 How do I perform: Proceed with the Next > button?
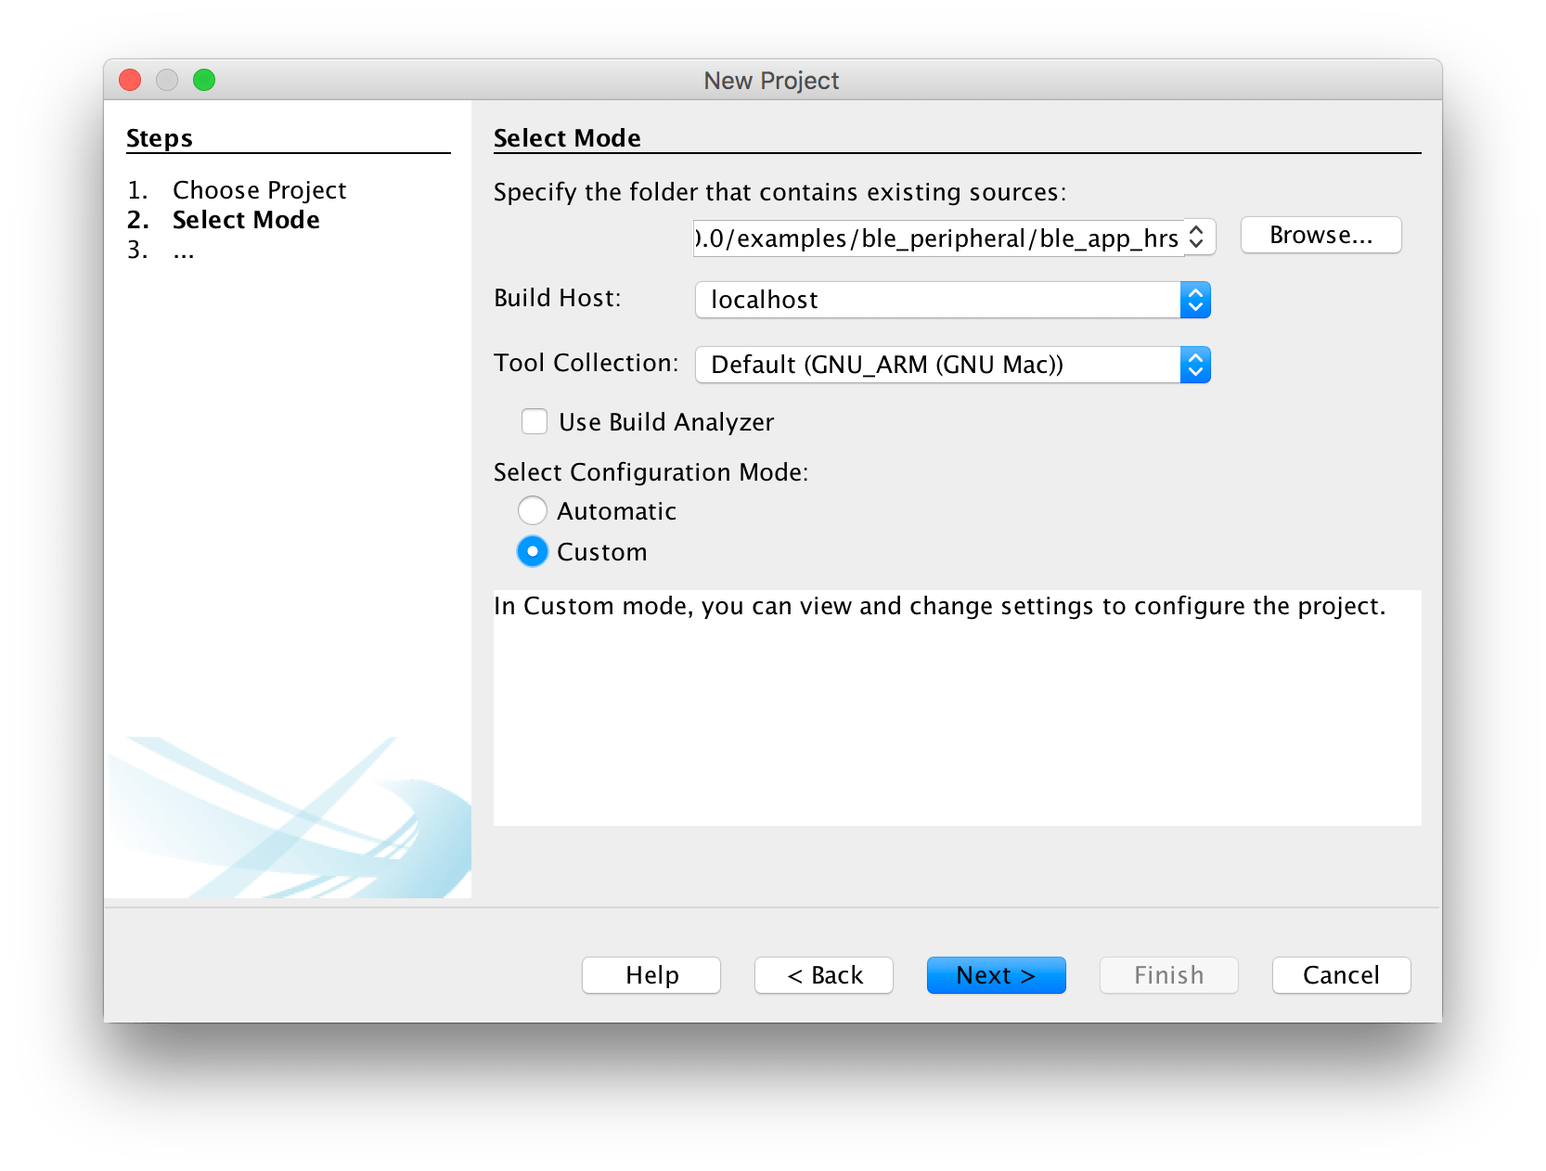996,975
